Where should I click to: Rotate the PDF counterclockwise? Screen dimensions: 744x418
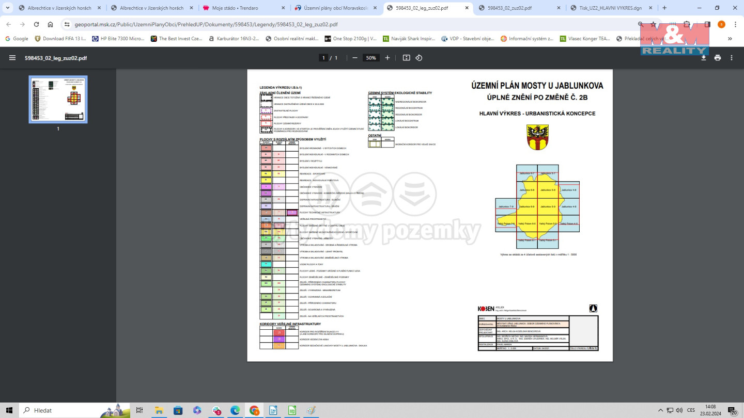pos(419,58)
